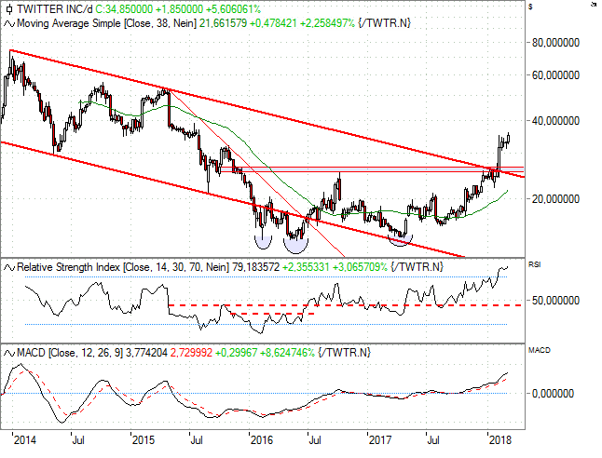Screen dimensions: 602x458
Task: Click the MACD value 3,774204
Action: click(146, 353)
